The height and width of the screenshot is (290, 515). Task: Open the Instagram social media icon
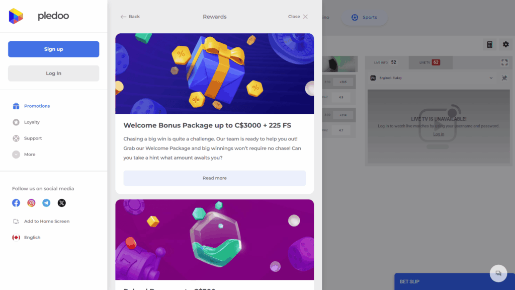click(31, 203)
